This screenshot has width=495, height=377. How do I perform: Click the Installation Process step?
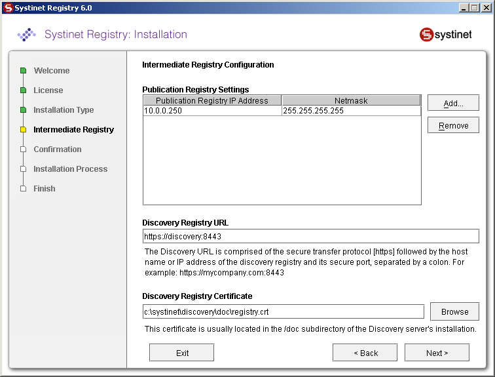(x=71, y=169)
